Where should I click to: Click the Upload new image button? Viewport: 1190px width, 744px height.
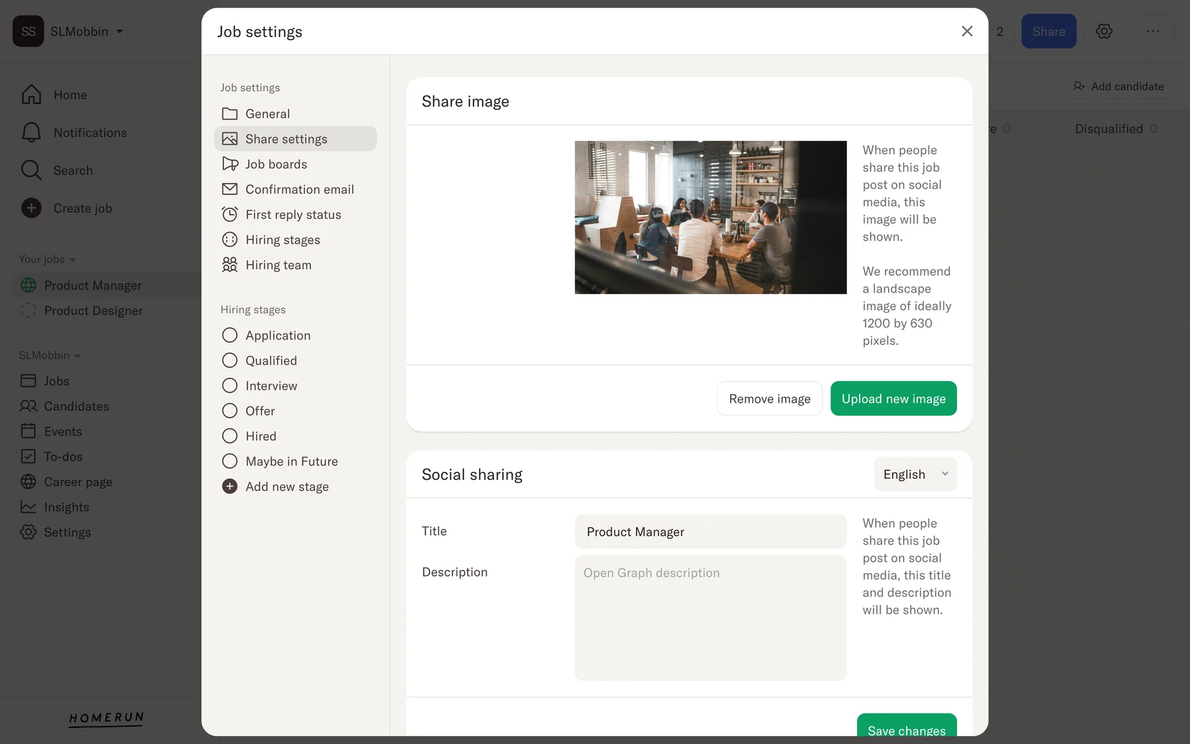coord(893,399)
